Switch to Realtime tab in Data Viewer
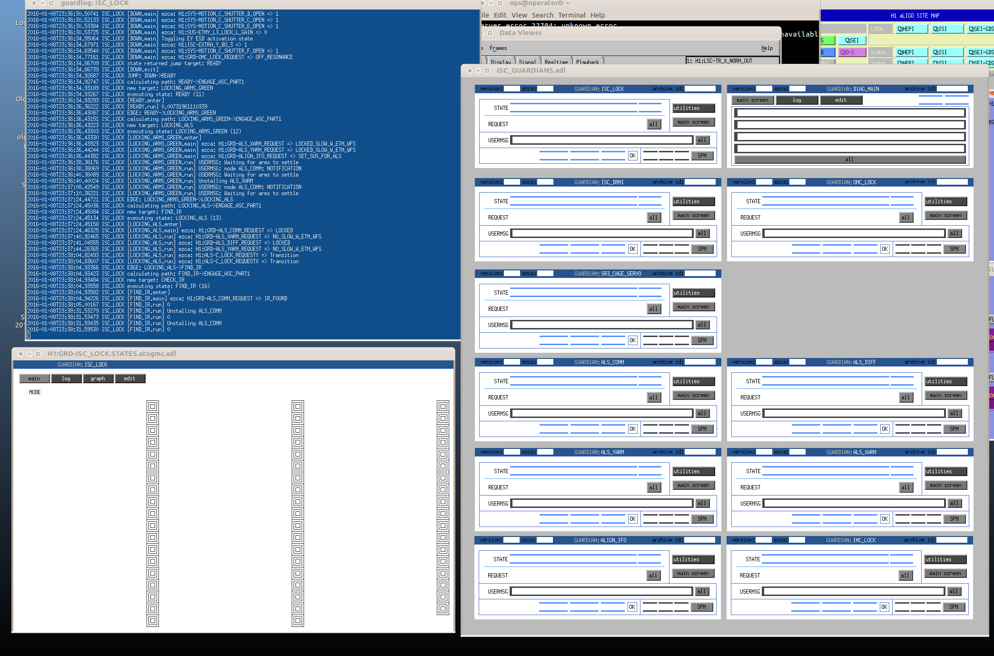Viewport: 994px width, 656px height. click(x=556, y=61)
